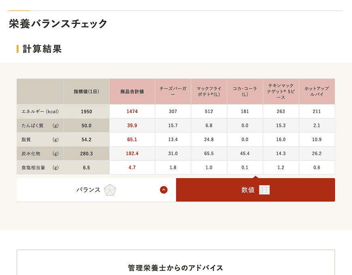Select the チキンマックナゲット 5ピース header
This screenshot has width=352, height=275.
tap(281, 91)
